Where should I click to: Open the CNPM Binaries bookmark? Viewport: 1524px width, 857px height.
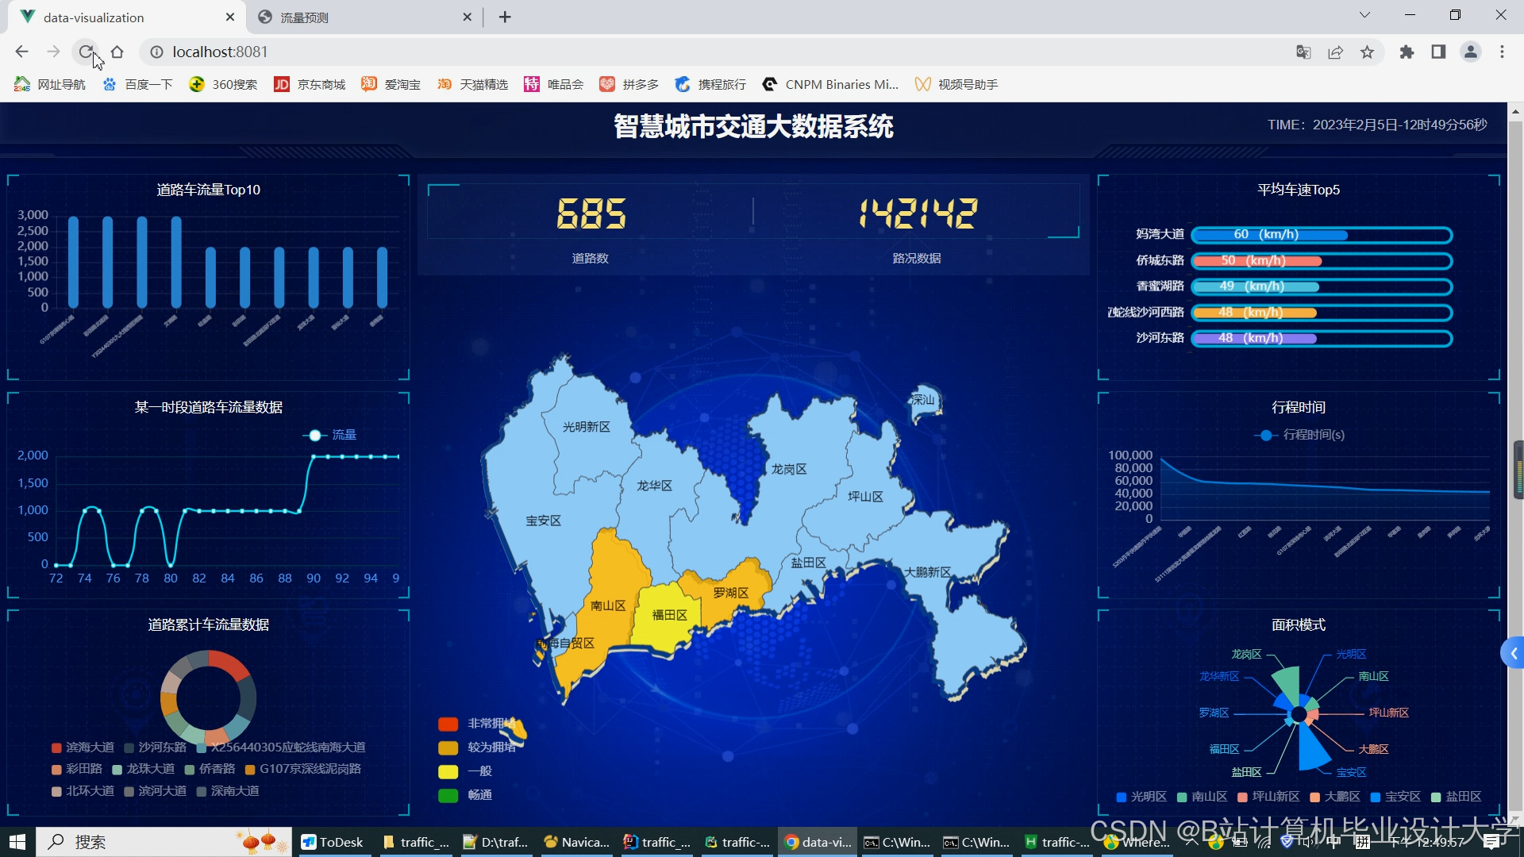830,84
